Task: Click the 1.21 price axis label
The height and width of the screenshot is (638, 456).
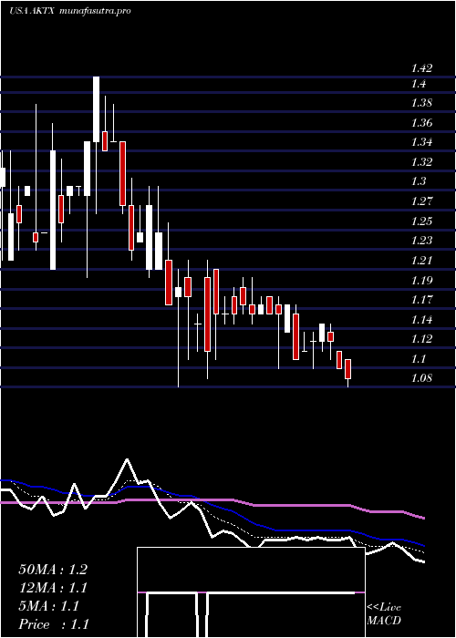Action: (420, 260)
